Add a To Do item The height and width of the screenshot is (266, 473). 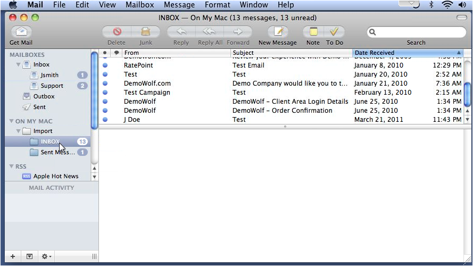334,31
